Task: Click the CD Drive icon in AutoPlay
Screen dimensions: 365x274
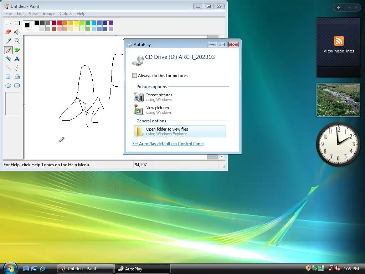Action: (x=138, y=60)
